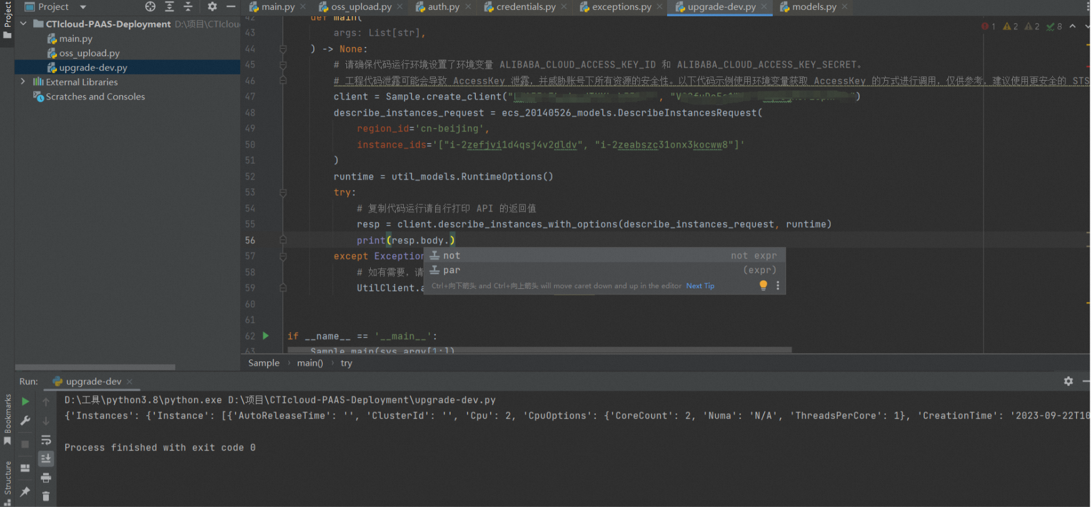This screenshot has width=1091, height=507.
Task: Expand External Libraries node
Action: [x=23, y=82]
